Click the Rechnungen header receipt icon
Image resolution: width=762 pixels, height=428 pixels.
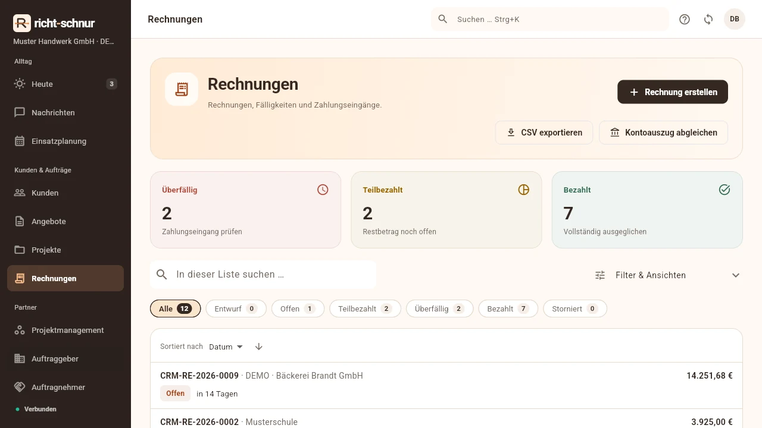[182, 89]
